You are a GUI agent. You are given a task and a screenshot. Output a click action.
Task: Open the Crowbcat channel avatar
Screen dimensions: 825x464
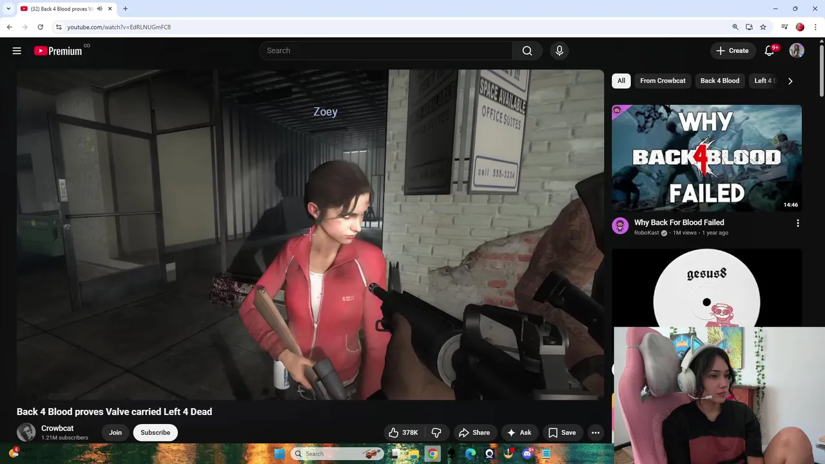pos(26,432)
